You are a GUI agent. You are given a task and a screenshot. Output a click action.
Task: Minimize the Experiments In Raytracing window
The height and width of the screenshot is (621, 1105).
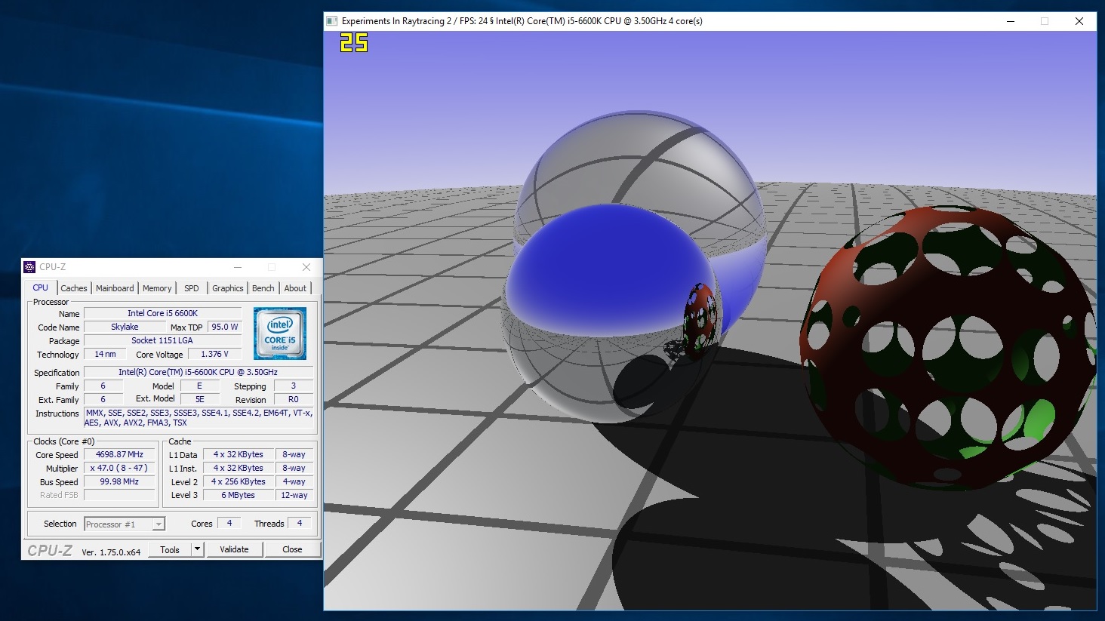1010,21
